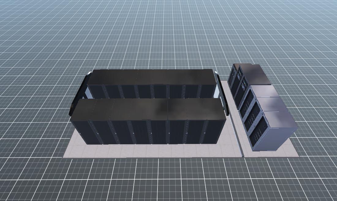Select the fifth front-row rack from the left
The image size is (337, 201).
[159, 132]
